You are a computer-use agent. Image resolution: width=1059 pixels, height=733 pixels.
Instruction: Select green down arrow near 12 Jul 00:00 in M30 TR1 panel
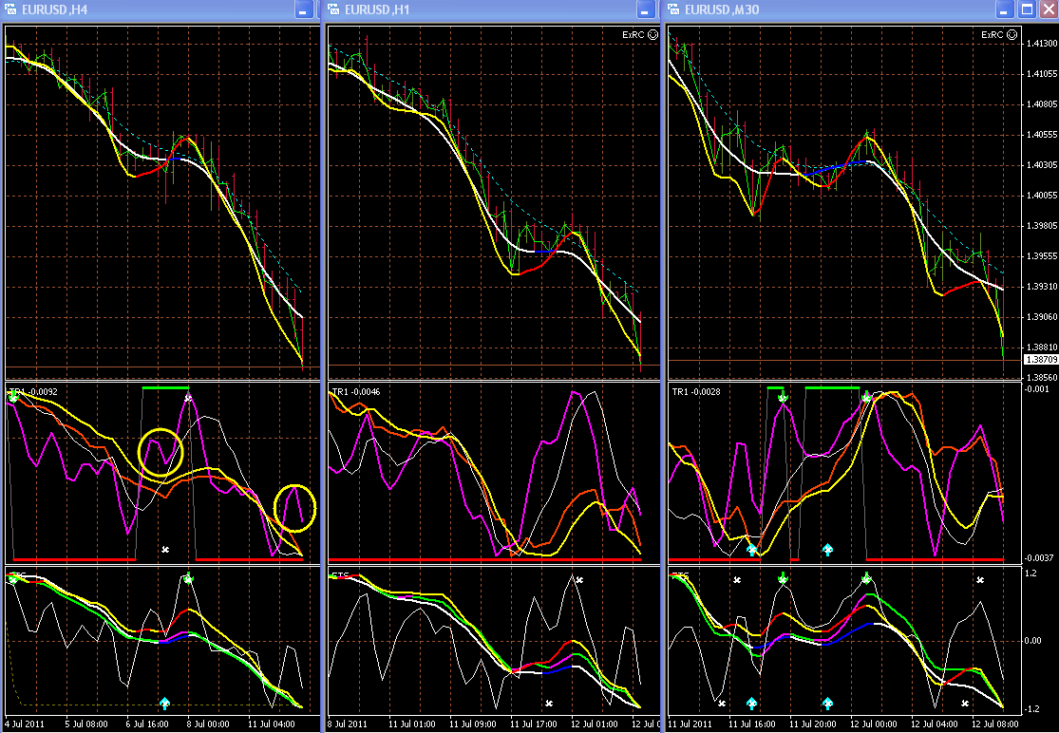[x=866, y=397]
